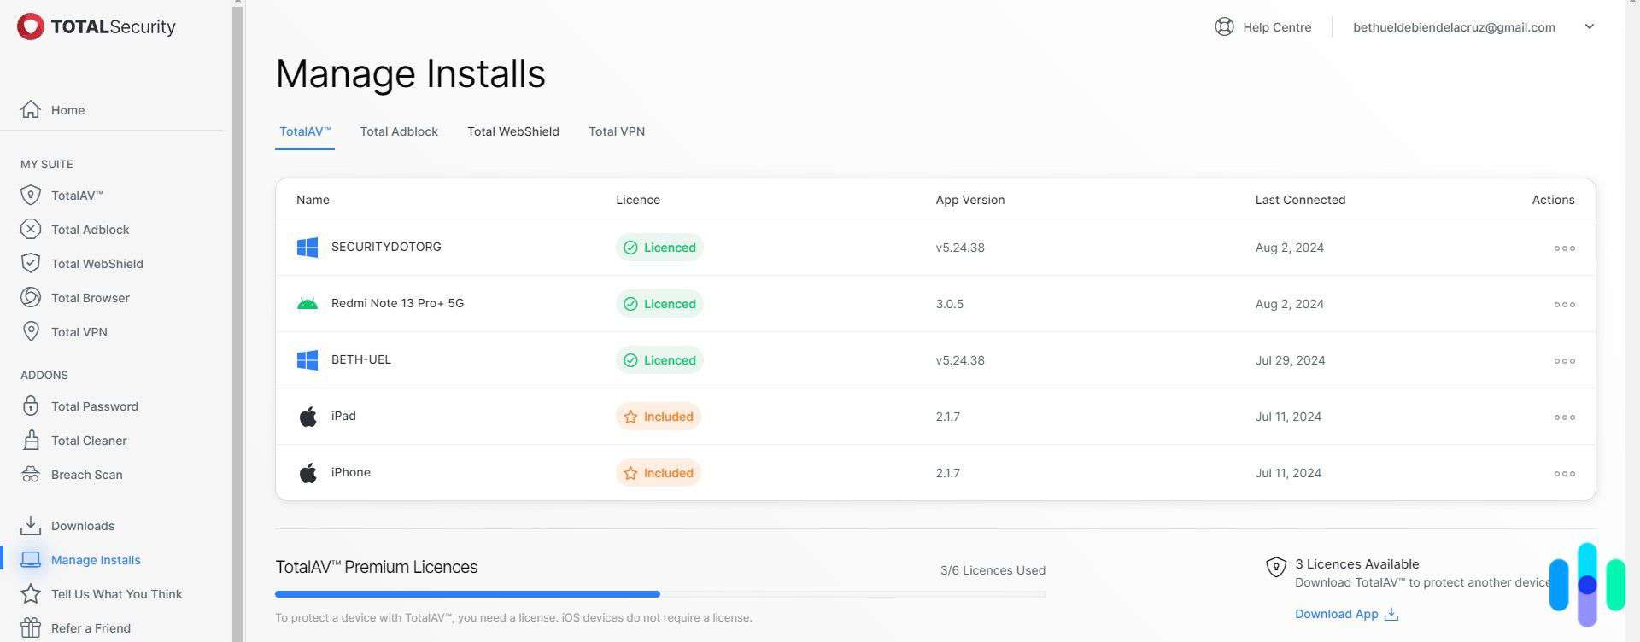1640x642 pixels.
Task: Click the Last Connected column header
Action: coord(1300,200)
